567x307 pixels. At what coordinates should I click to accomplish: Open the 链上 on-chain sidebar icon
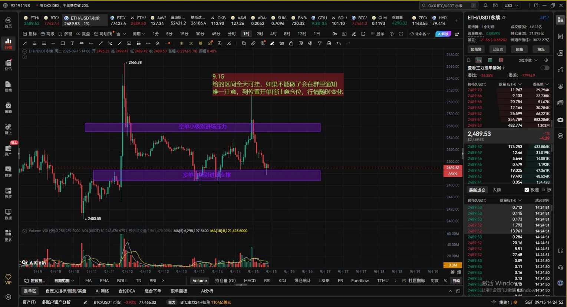[8, 129]
